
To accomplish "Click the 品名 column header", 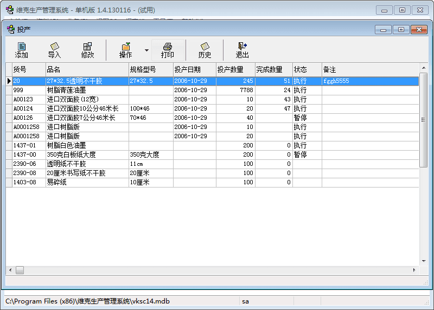I will click(x=87, y=69).
